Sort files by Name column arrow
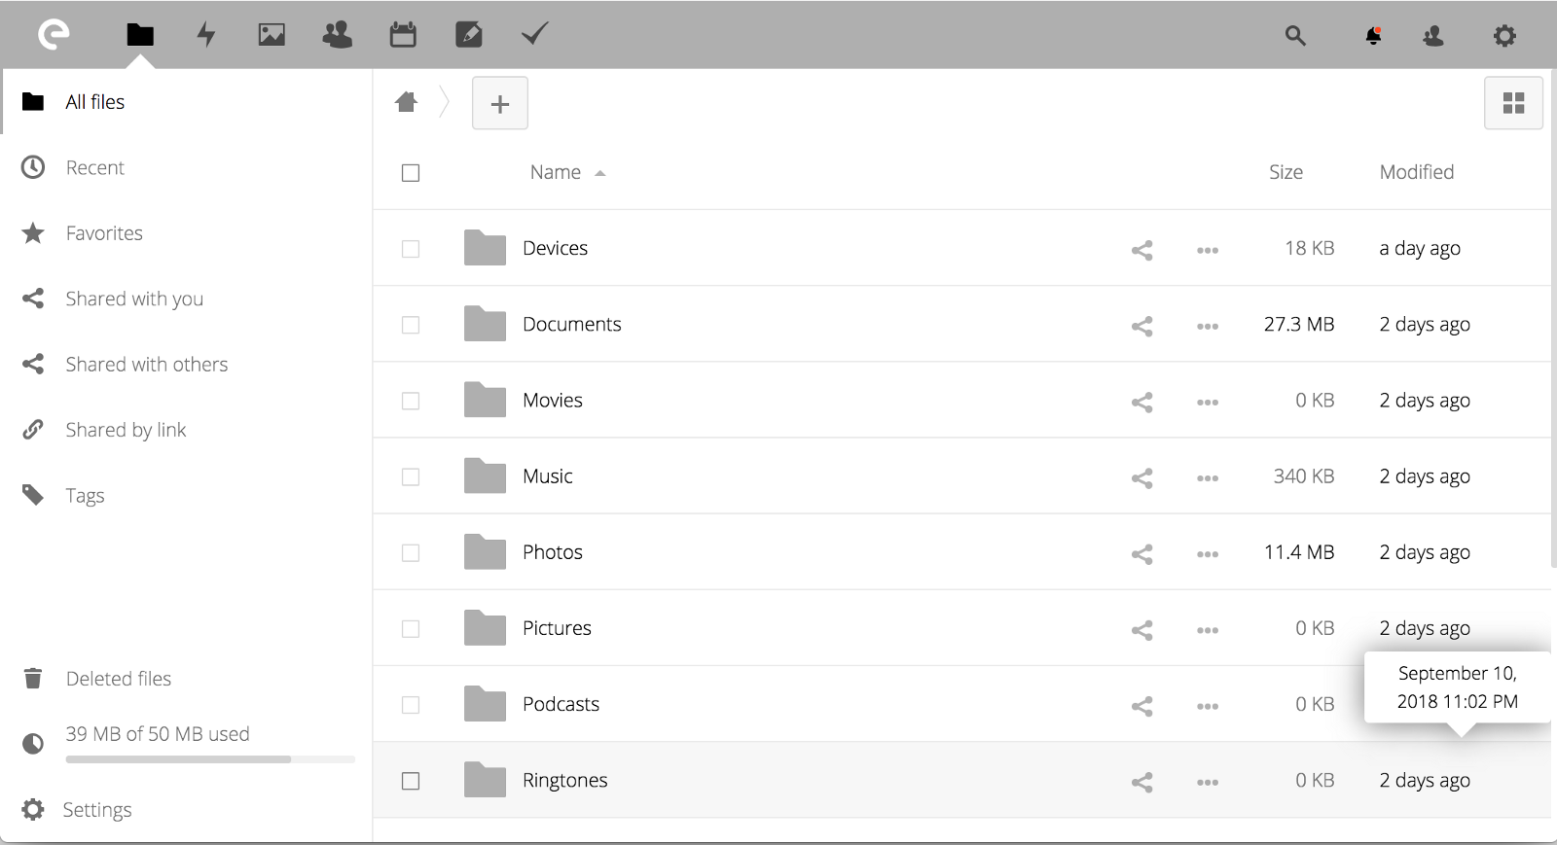 tap(600, 173)
